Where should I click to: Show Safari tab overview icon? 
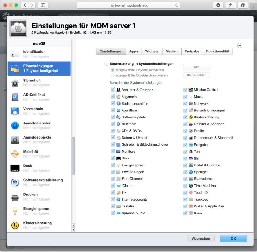tap(243, 5)
